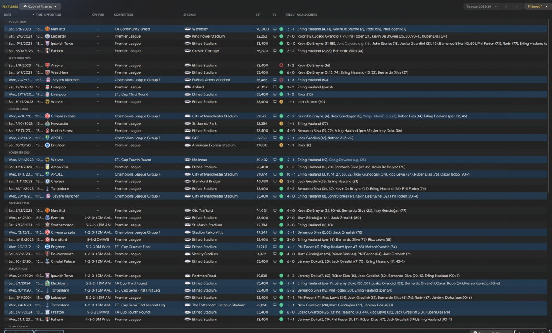This screenshot has width=552, height=333.
Task: Click the Everton club badge
Action: (x=47, y=218)
